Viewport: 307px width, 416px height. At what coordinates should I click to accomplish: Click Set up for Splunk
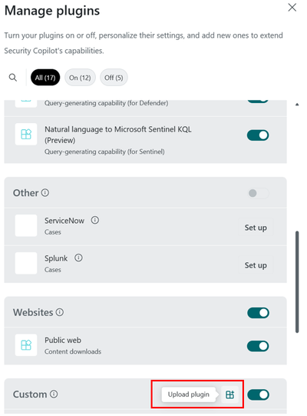tap(256, 265)
